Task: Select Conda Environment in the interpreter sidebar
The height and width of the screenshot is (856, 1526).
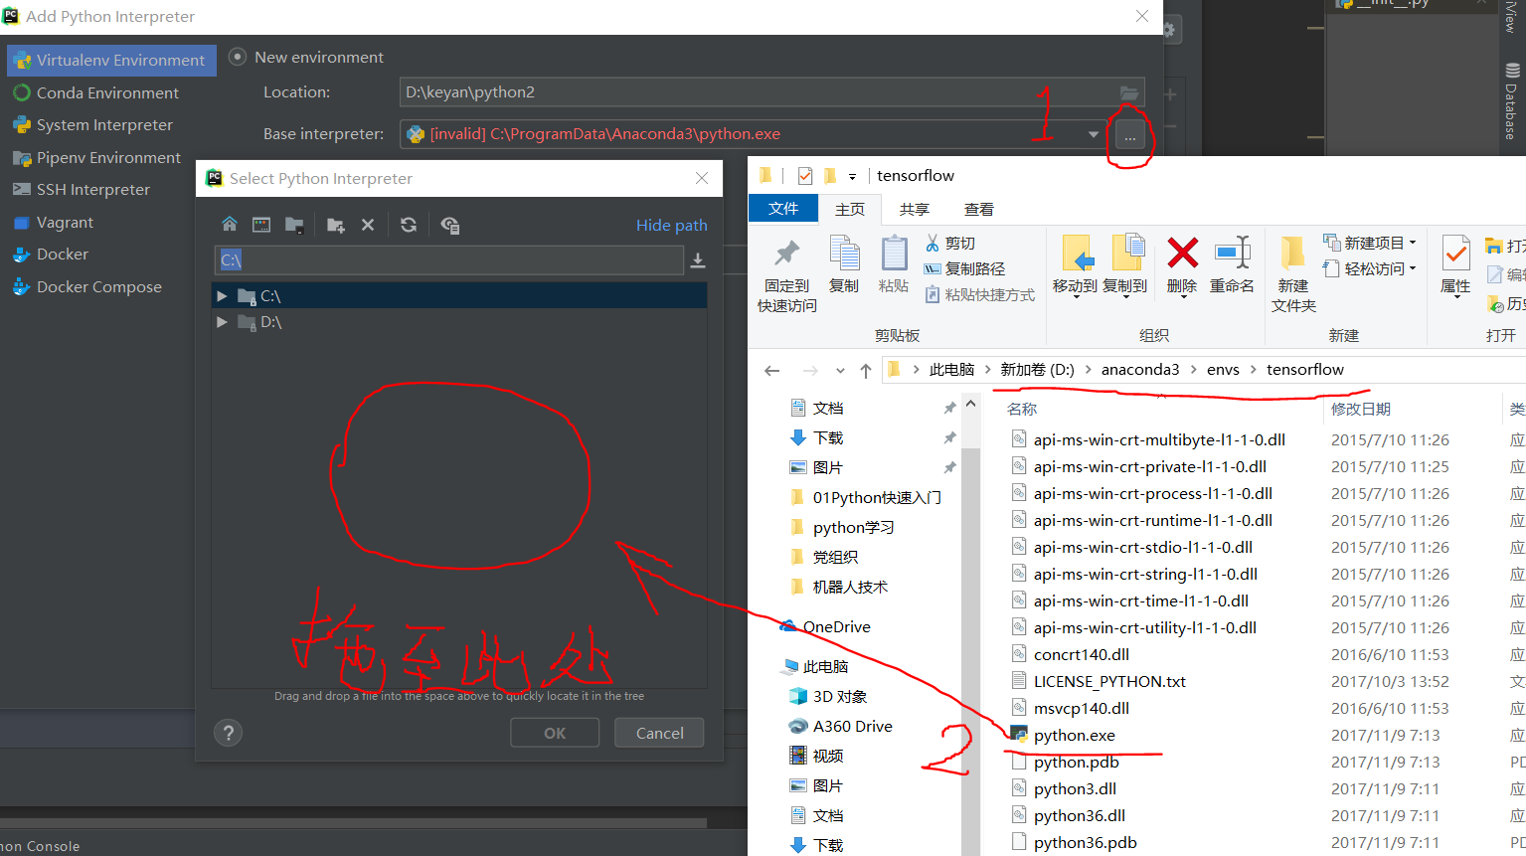Action: click(108, 92)
